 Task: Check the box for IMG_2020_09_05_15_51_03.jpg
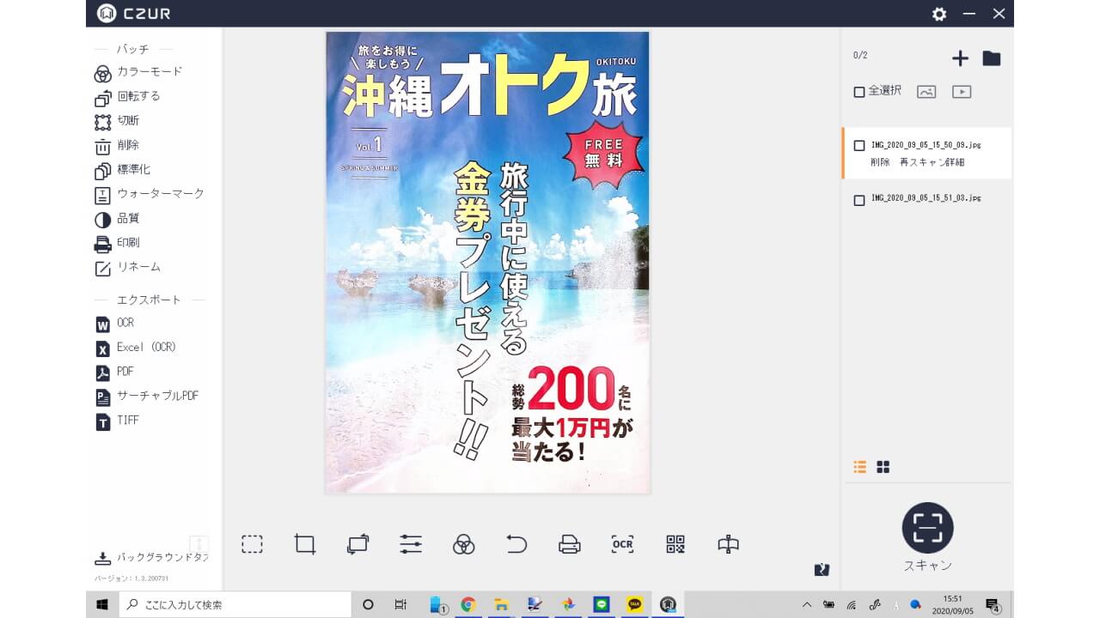(x=859, y=200)
